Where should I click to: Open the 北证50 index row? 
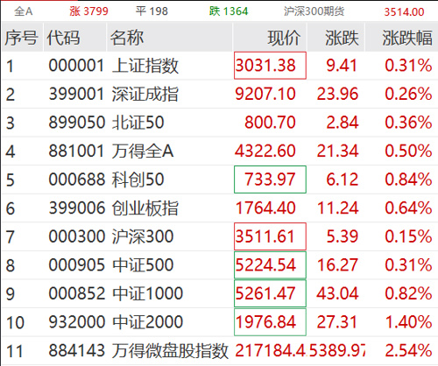coord(220,123)
